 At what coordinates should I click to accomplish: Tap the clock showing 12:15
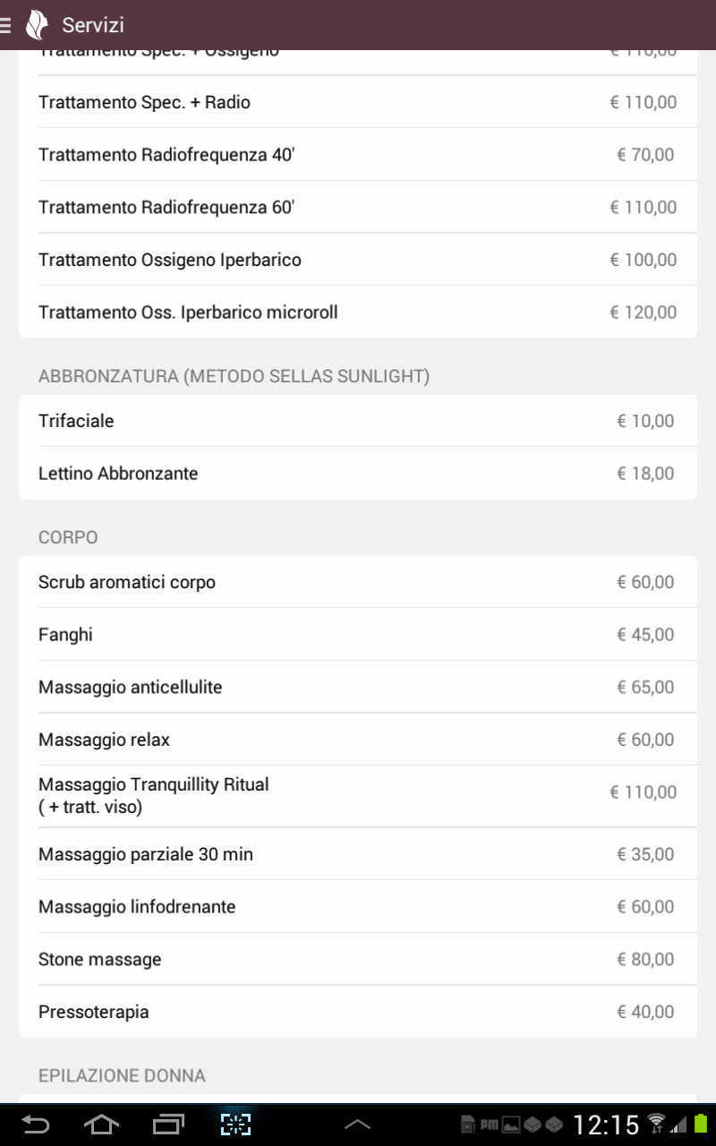[x=606, y=1125]
